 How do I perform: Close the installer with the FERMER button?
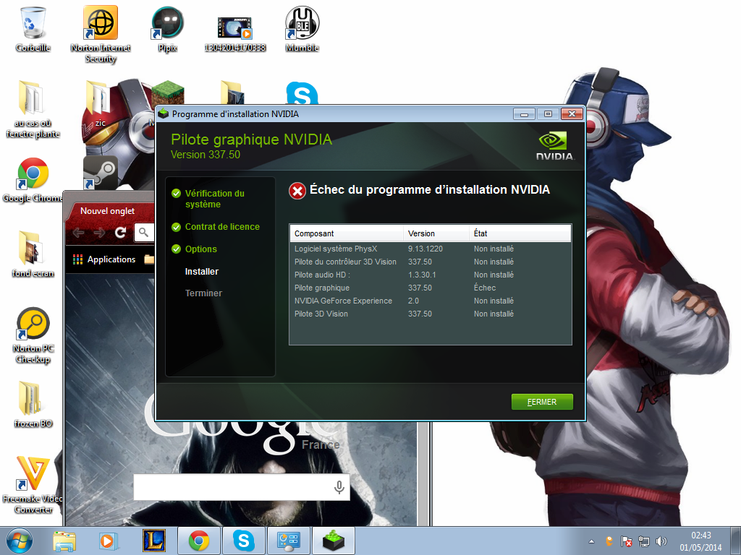(x=542, y=402)
